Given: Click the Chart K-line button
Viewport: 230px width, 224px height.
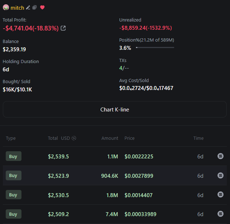Looking at the screenshot, I should (115, 109).
